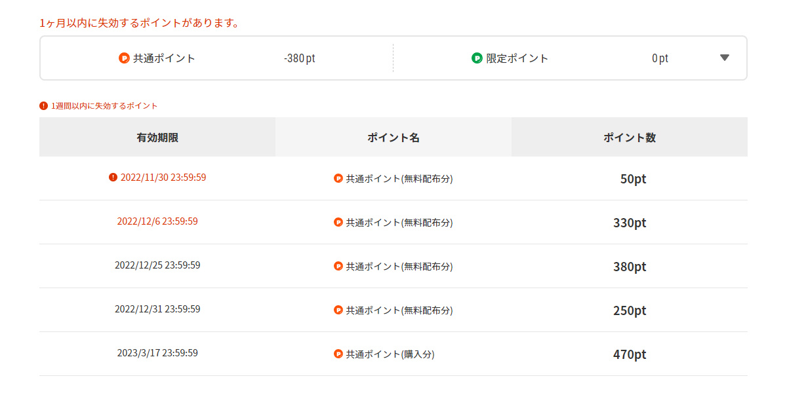This screenshot has width=787, height=393.
Task: Click the 2022/12/6 23:59:59 expiry date
Action: (x=157, y=221)
